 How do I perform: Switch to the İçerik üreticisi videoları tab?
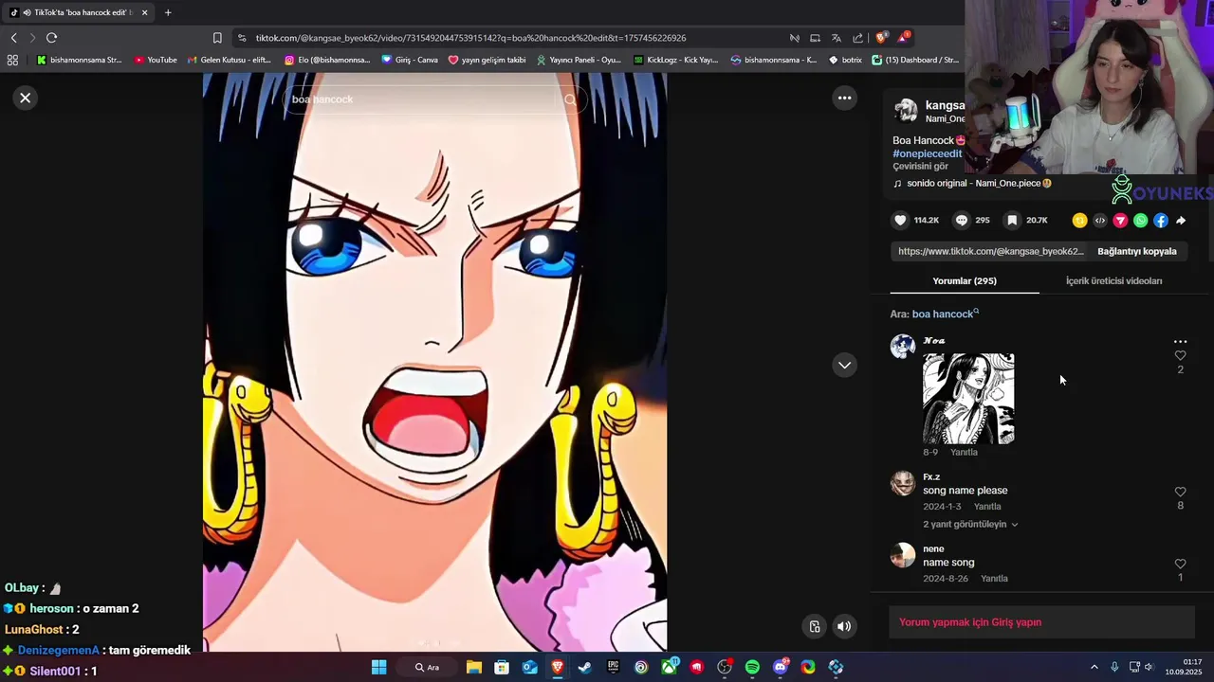click(1113, 280)
